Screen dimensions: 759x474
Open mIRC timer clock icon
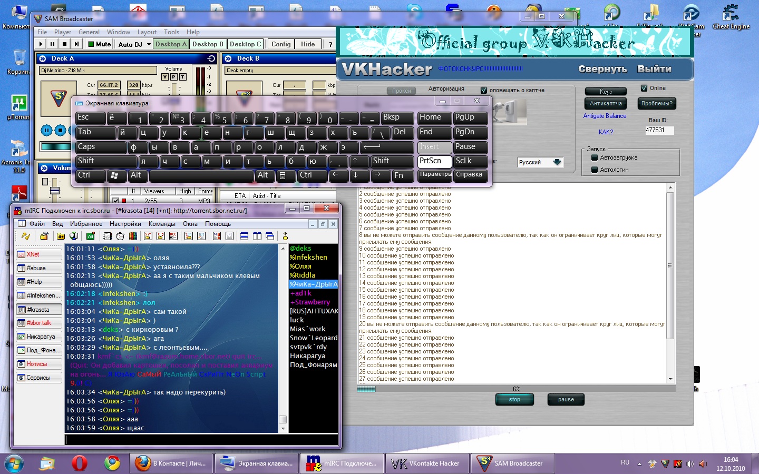120,236
